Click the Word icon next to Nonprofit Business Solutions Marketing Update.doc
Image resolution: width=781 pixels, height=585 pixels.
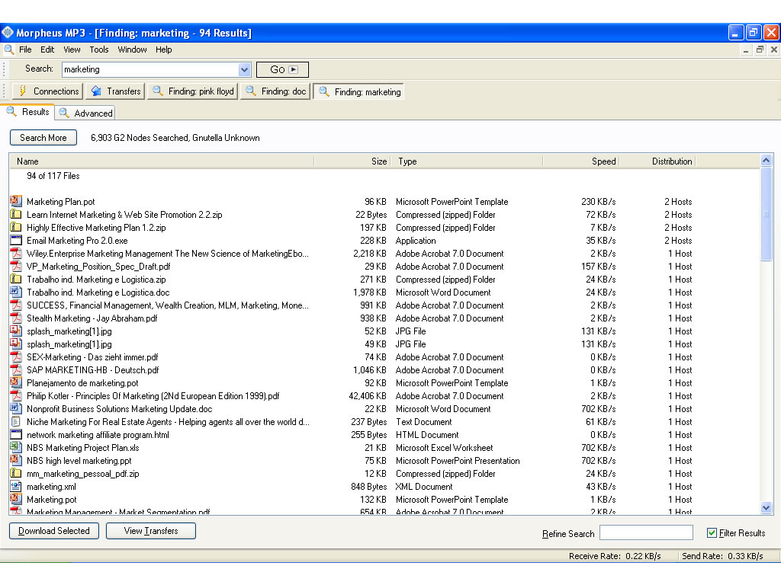point(16,409)
